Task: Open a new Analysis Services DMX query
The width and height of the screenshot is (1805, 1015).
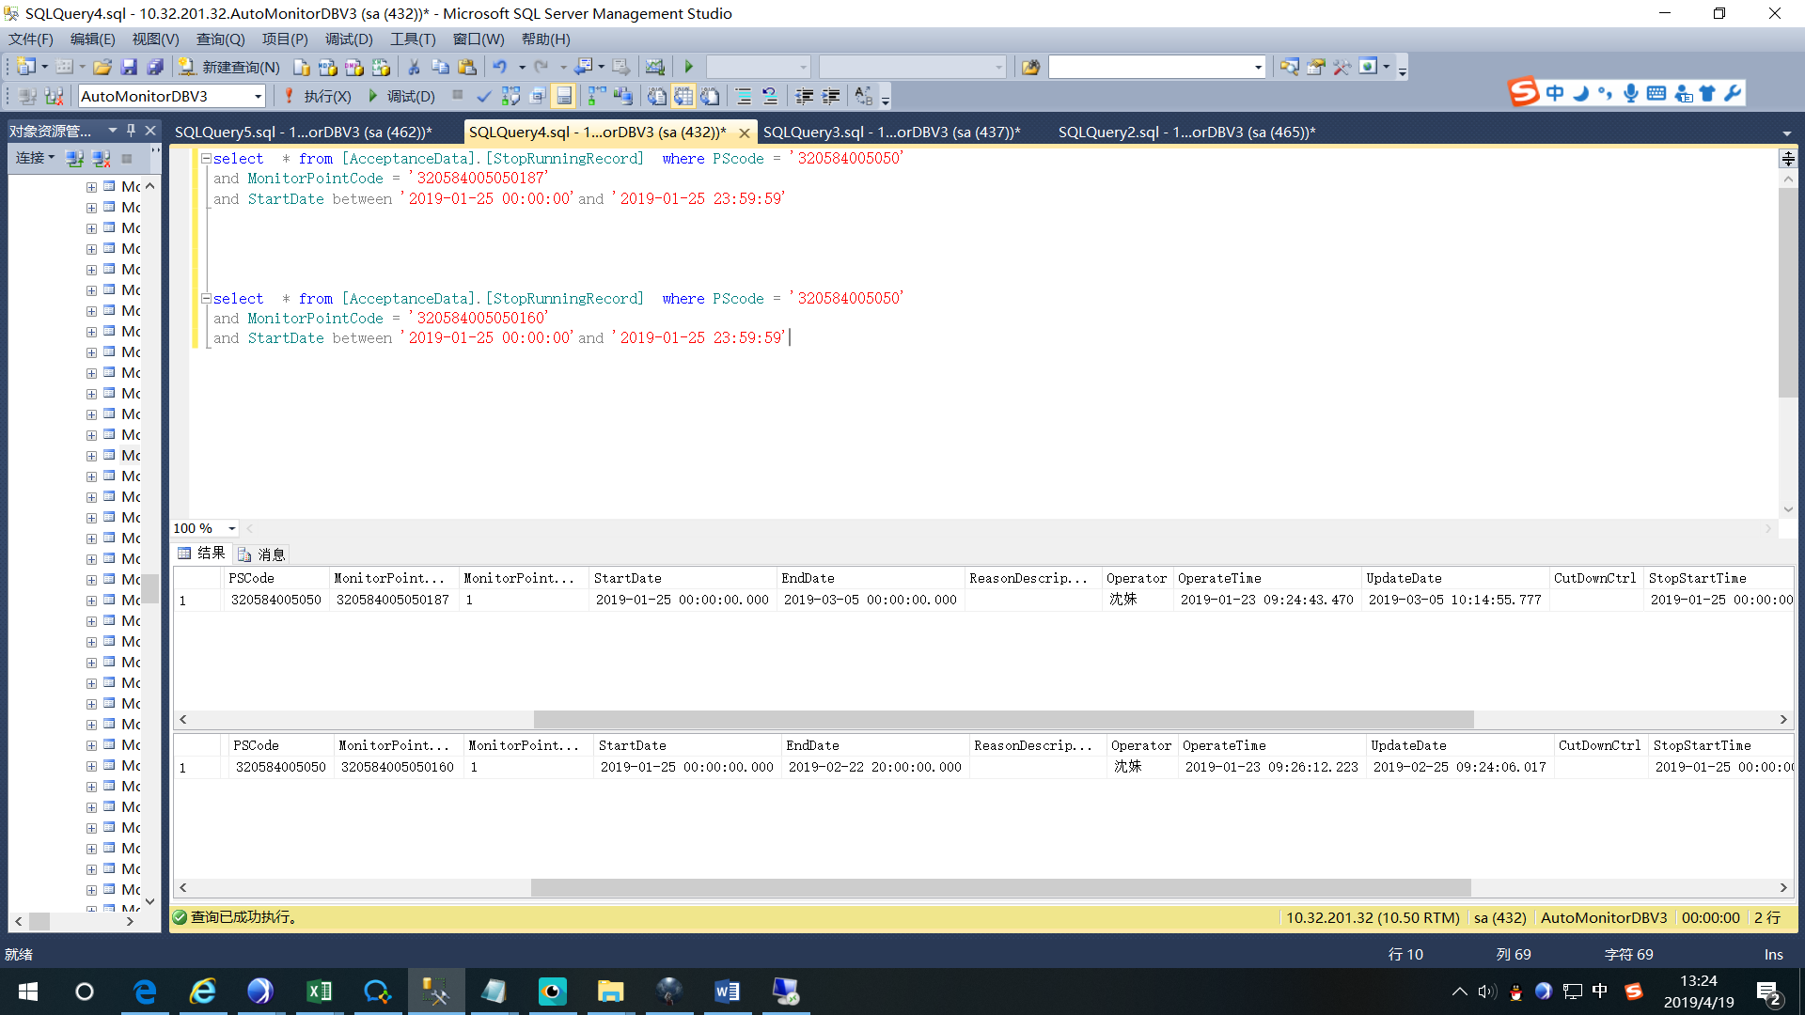Action: pos(353,67)
